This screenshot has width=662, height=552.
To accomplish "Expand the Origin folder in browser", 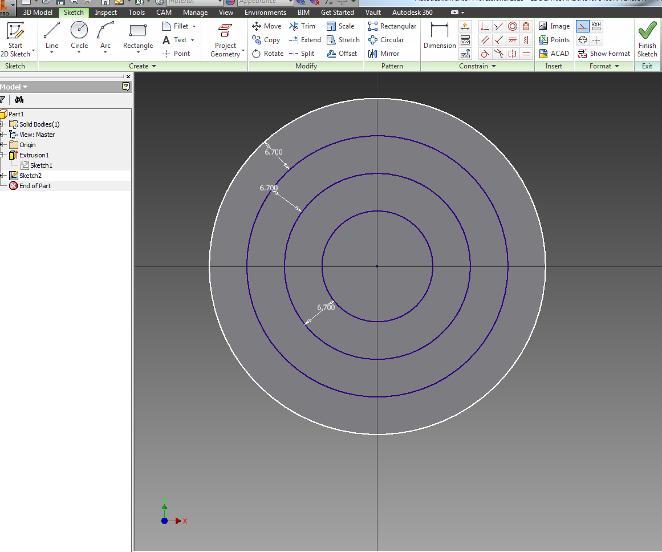I will pyautogui.click(x=2, y=145).
